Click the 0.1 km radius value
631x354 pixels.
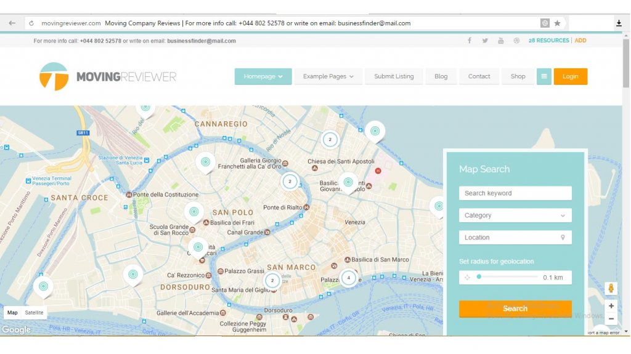coord(553,278)
